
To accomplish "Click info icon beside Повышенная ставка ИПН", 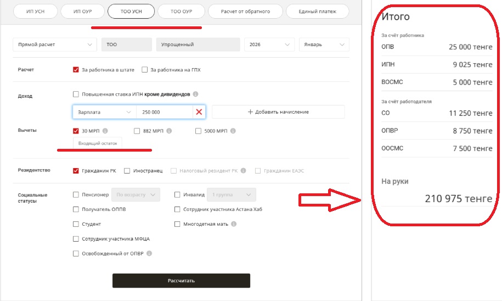I will click(x=195, y=94).
